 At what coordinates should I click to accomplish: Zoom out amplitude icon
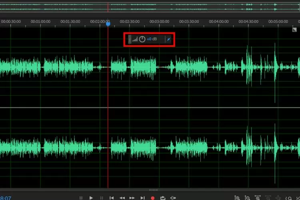coord(247,198)
